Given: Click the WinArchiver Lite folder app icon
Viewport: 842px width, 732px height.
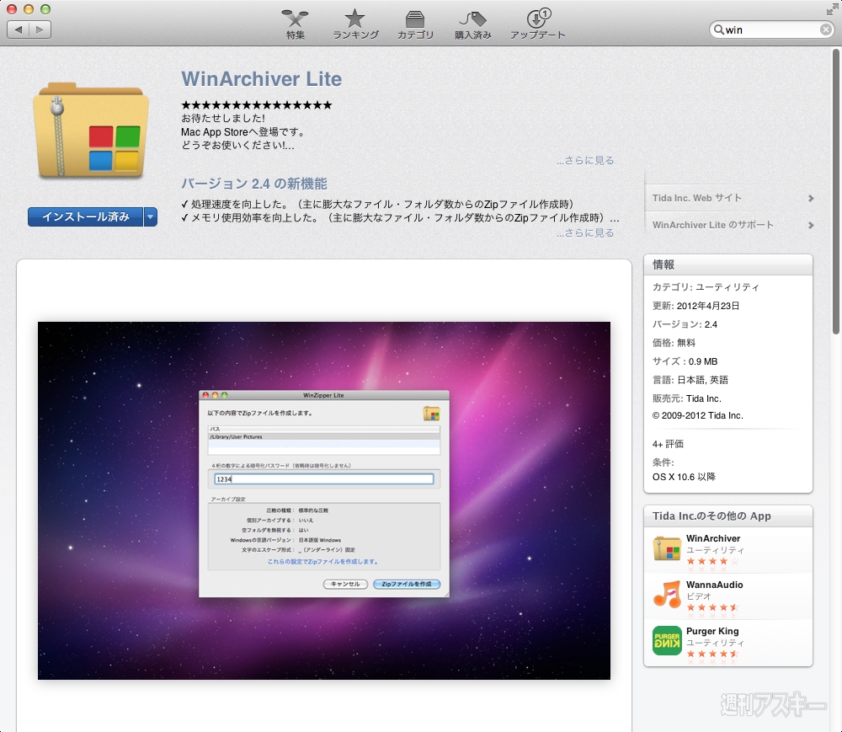Looking at the screenshot, I should 91,130.
